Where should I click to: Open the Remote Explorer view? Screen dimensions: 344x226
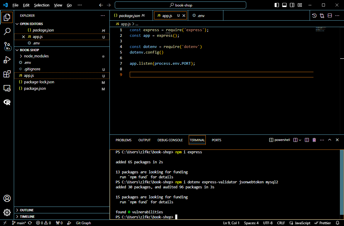tap(7, 88)
